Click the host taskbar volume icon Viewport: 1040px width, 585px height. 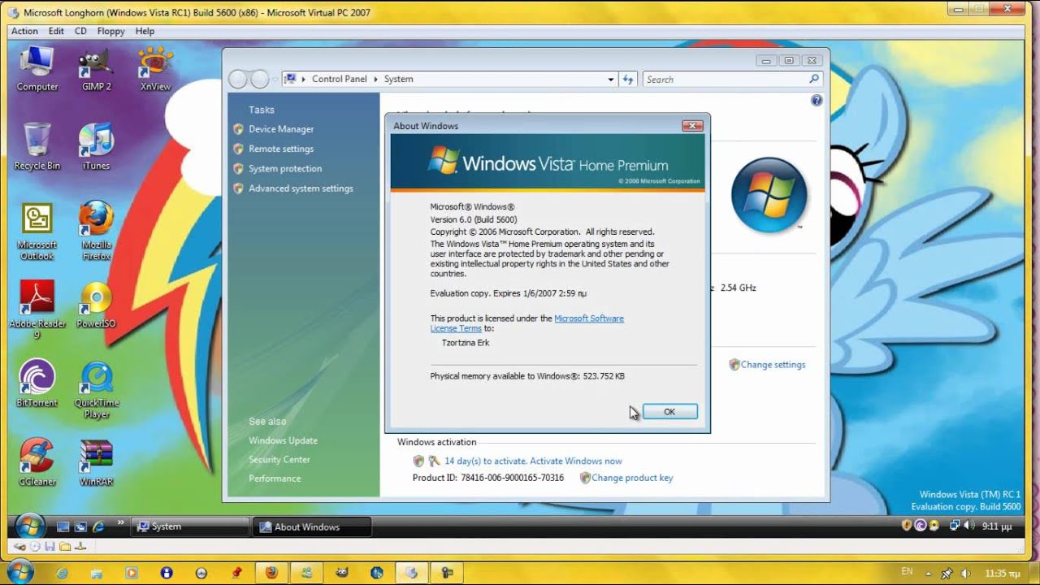point(966,573)
